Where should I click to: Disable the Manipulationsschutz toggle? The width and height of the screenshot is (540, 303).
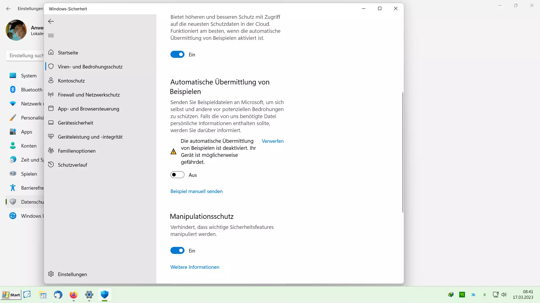click(177, 251)
